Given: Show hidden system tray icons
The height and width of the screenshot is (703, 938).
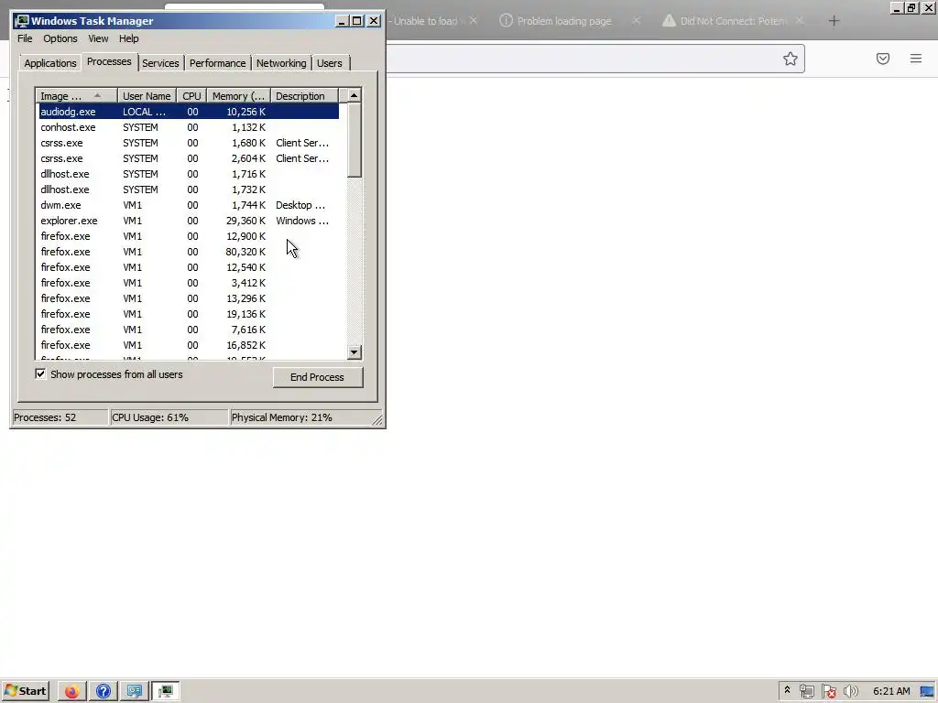Looking at the screenshot, I should 787,690.
